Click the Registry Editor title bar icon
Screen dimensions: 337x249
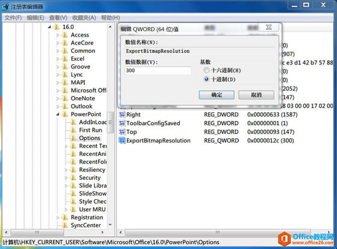(x=5, y=7)
